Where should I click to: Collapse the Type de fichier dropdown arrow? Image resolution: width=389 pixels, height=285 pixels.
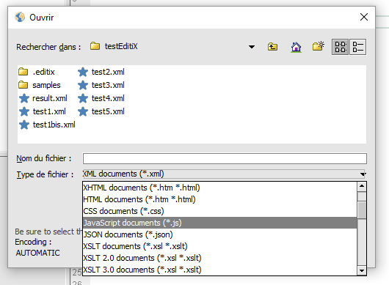[363, 174]
